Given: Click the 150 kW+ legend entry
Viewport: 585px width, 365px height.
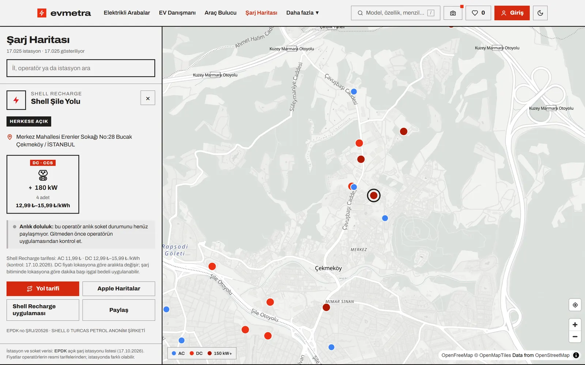Looking at the screenshot, I should (220, 353).
